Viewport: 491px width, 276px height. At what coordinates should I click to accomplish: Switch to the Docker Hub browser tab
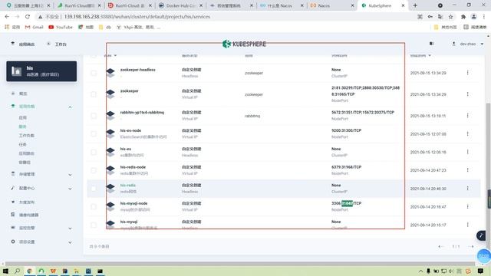(180, 5)
